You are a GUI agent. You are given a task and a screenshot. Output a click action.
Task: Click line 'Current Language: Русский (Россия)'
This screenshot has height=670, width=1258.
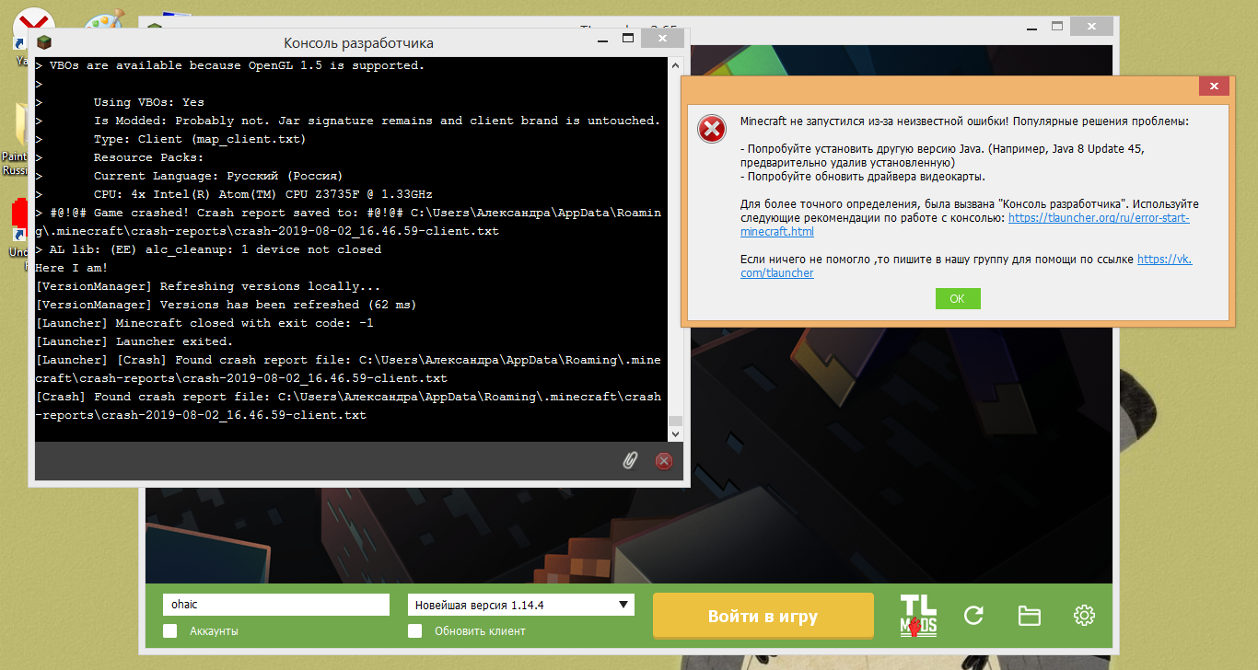click(x=218, y=176)
